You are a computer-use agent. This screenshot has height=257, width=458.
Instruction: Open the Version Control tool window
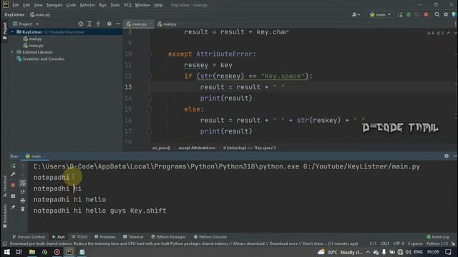pyautogui.click(x=29, y=236)
